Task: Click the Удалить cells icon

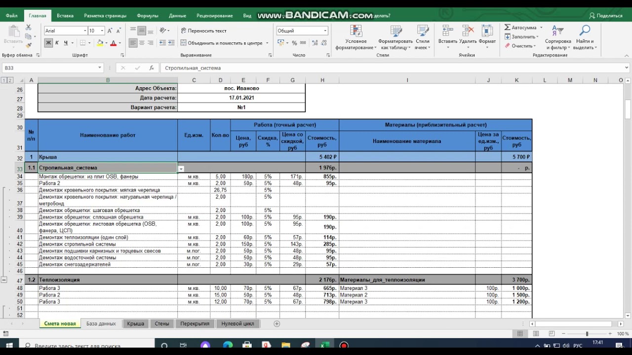Action: tap(468, 31)
